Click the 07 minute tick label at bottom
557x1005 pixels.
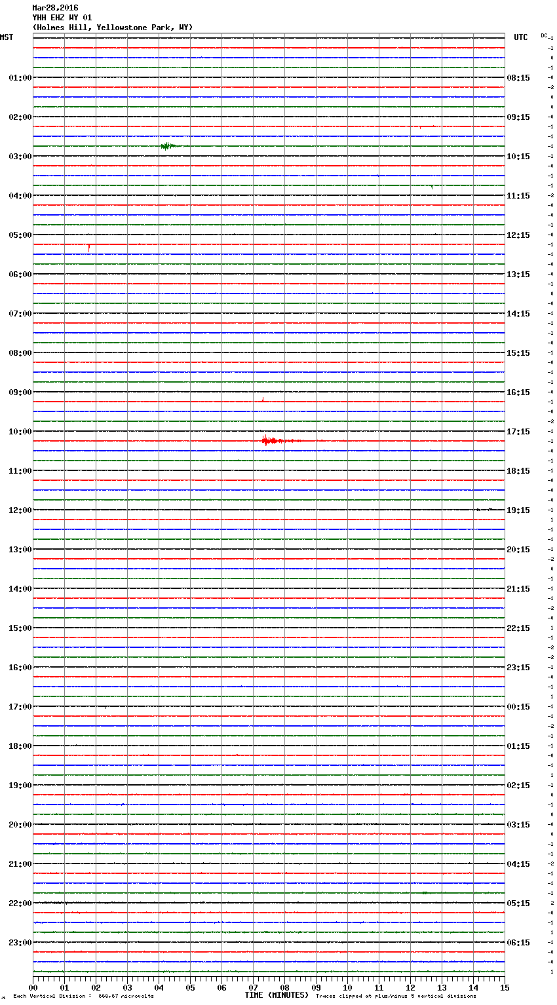(x=253, y=987)
